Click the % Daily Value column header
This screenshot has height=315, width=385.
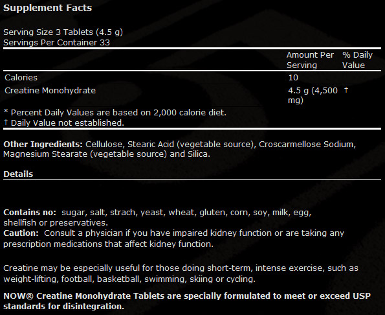357,60
